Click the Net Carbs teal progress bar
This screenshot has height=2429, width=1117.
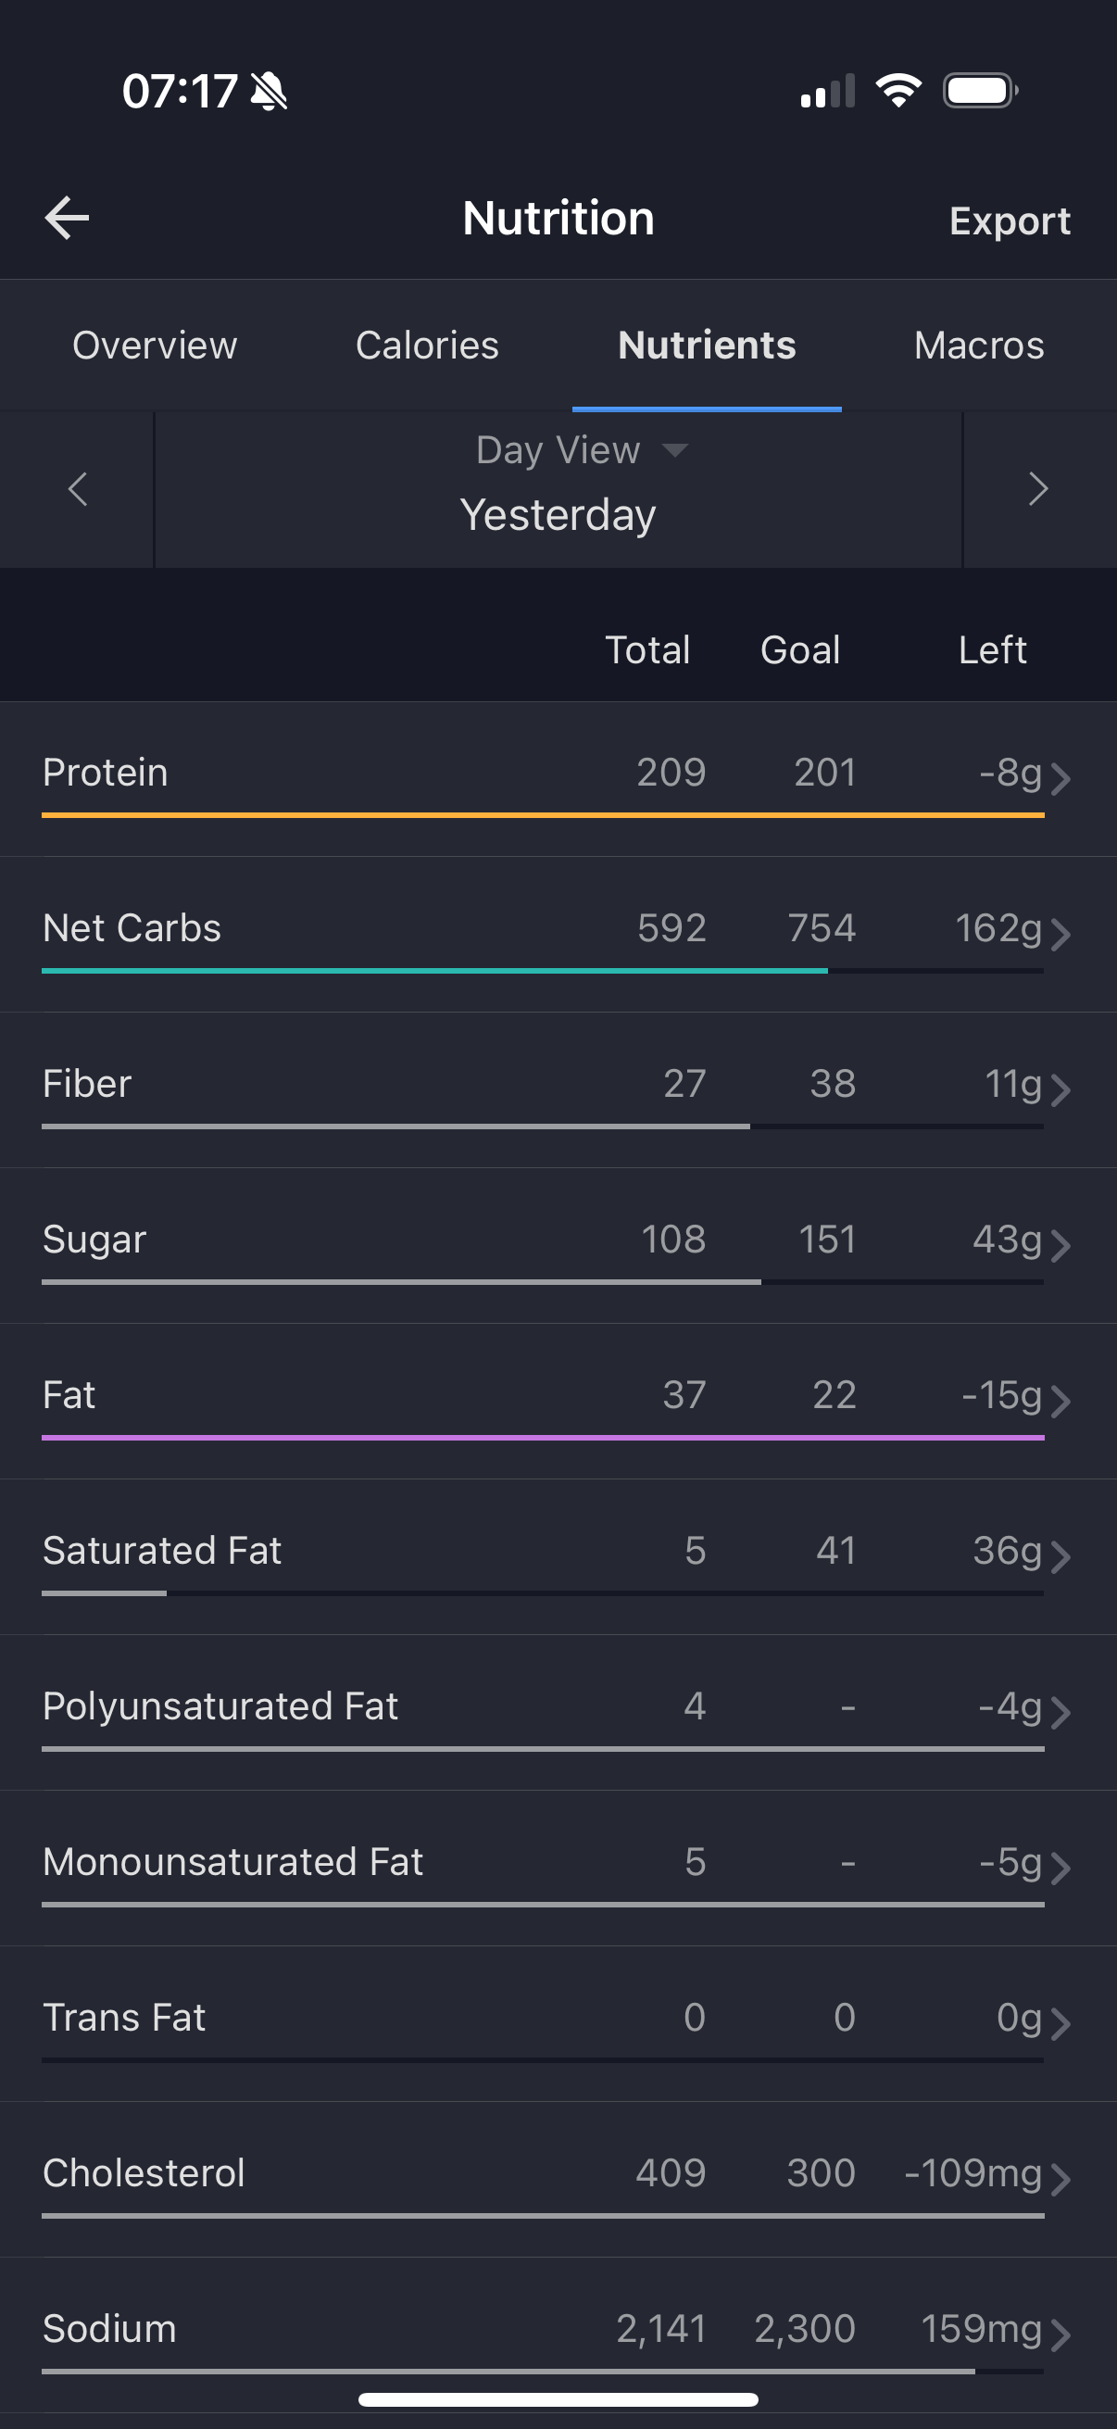point(434,970)
